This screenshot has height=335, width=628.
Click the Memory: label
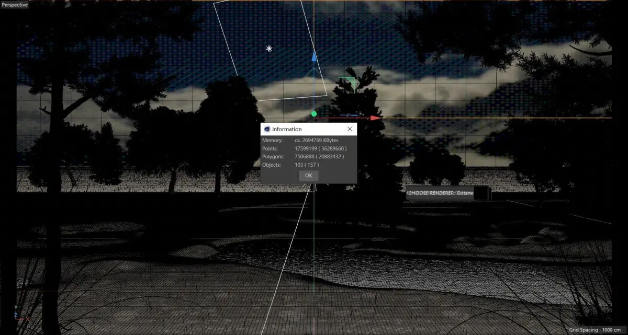273,140
